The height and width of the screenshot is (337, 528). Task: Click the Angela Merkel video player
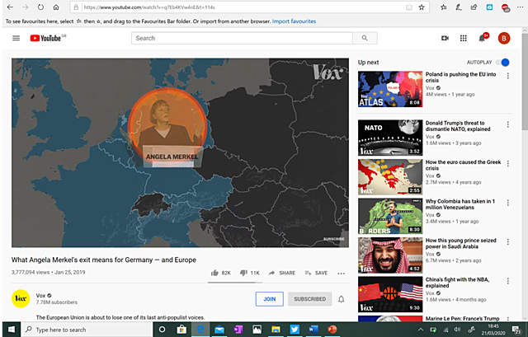pos(180,153)
